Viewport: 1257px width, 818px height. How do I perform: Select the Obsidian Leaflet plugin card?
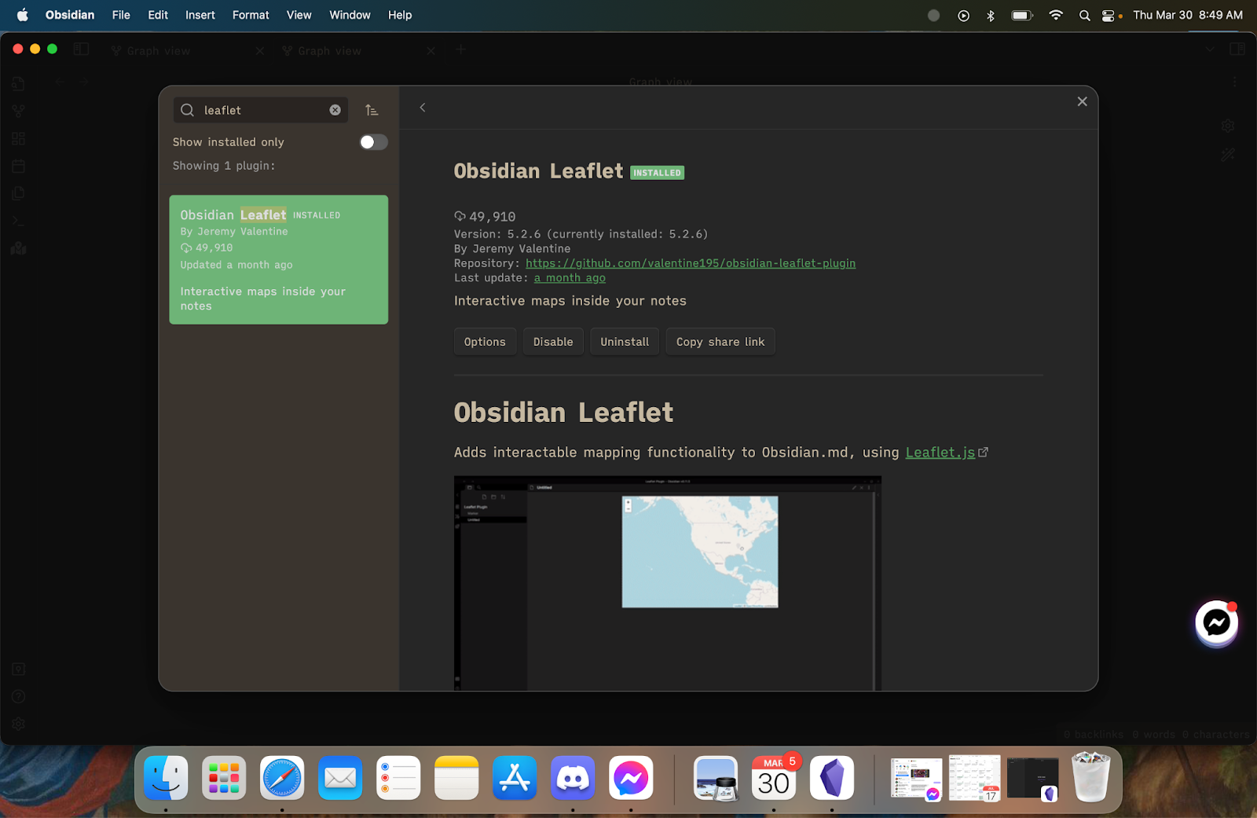click(x=279, y=259)
